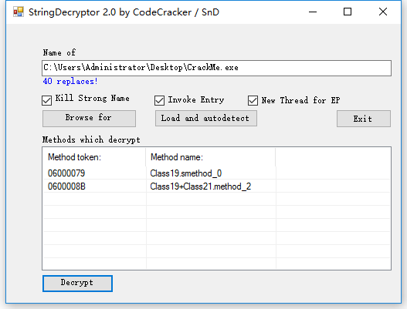Screen dimensions: 407x309
Task: Click inside the file path input field
Action: coord(216,68)
